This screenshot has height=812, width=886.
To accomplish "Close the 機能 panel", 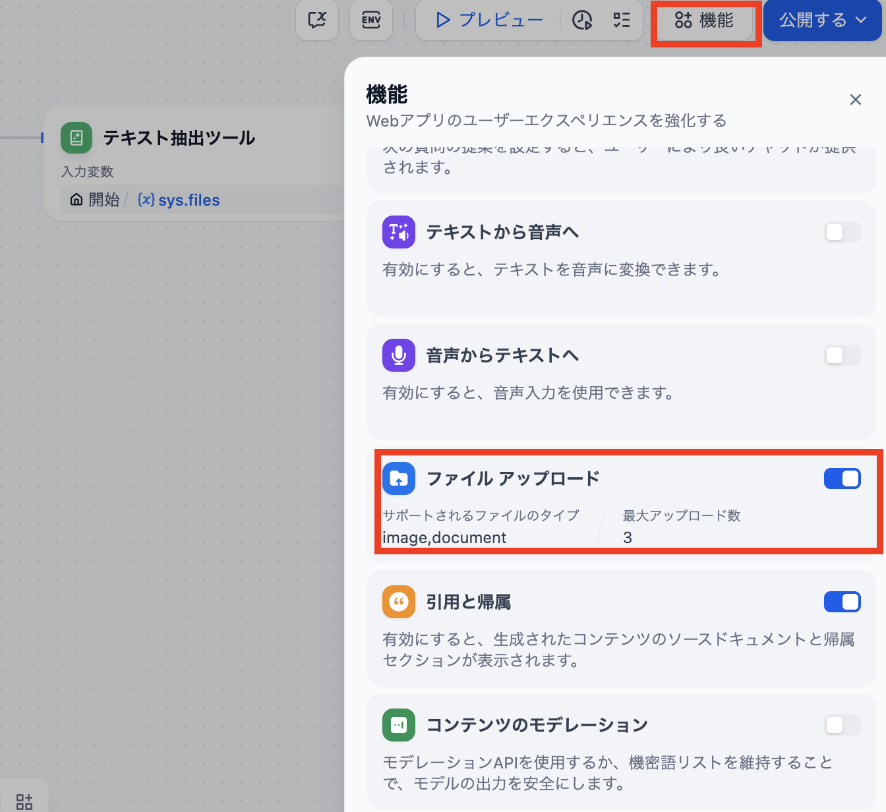I will [855, 100].
